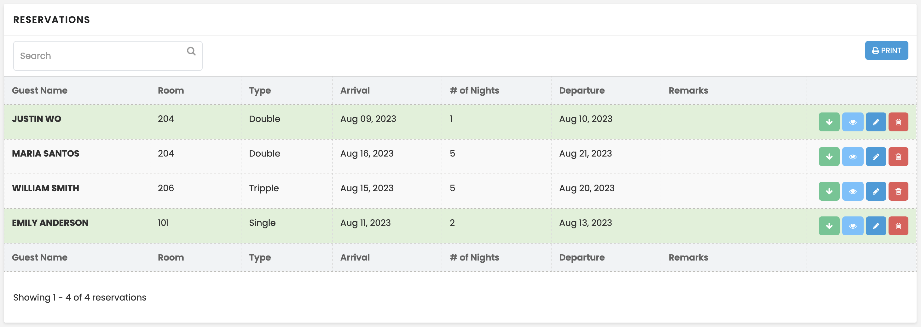The image size is (921, 327).
Task: Click the search magnifier icon
Action: pos(191,51)
